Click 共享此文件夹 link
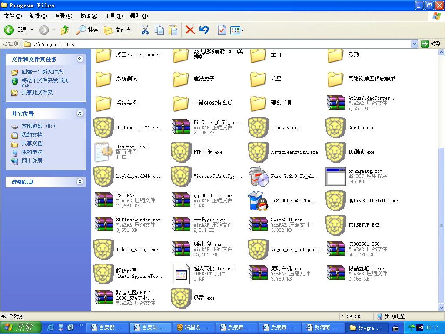The height and width of the screenshot is (334, 445). [x=37, y=93]
